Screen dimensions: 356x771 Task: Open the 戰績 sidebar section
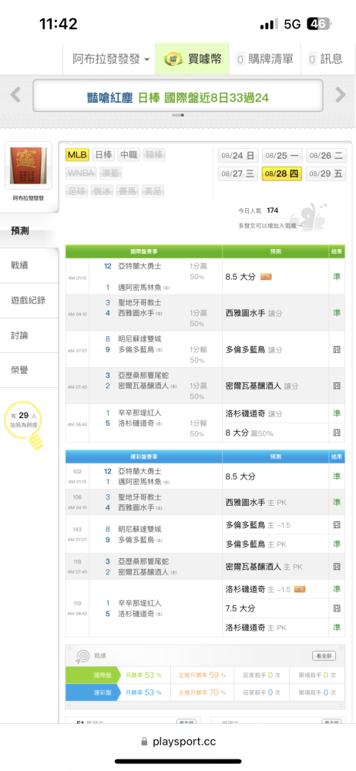[29, 265]
